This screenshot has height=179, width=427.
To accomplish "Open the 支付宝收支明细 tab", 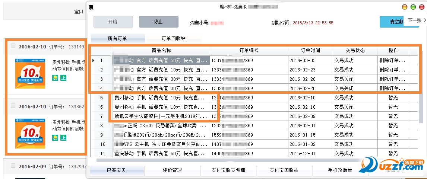I will (228, 170).
